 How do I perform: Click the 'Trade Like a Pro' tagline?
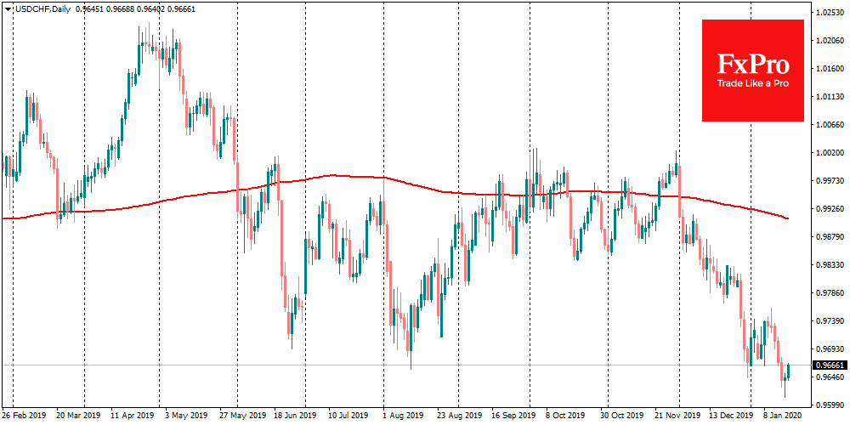(x=752, y=83)
